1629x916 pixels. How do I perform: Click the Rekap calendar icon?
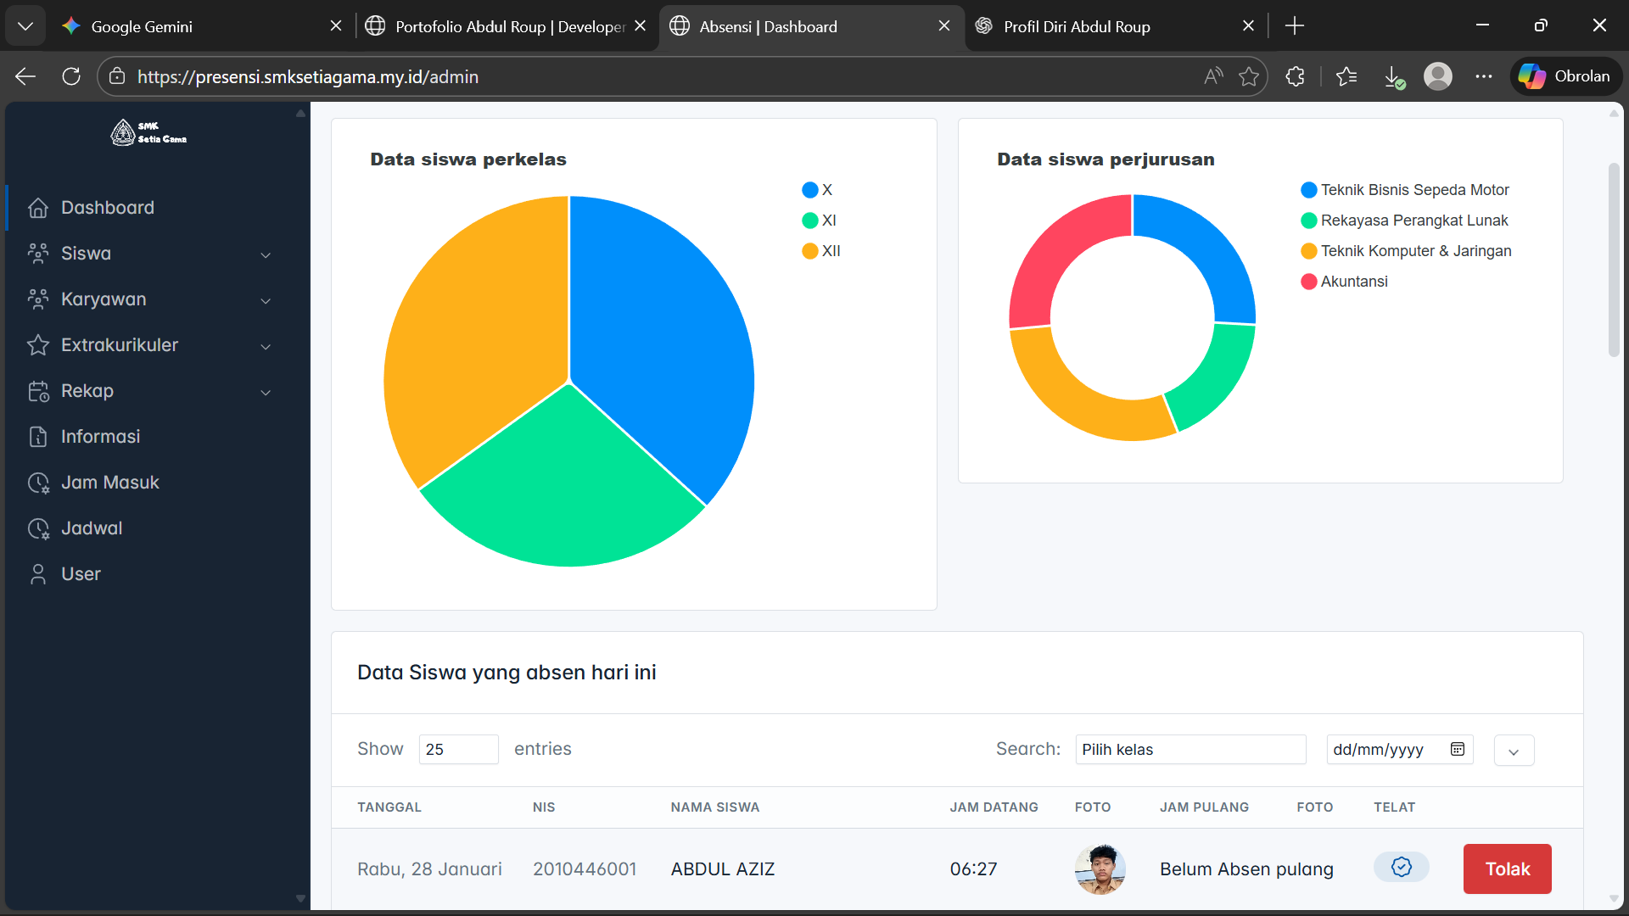coord(38,391)
